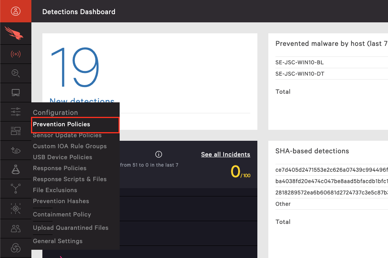Click the Detections Dashboard page title

pyautogui.click(x=79, y=12)
